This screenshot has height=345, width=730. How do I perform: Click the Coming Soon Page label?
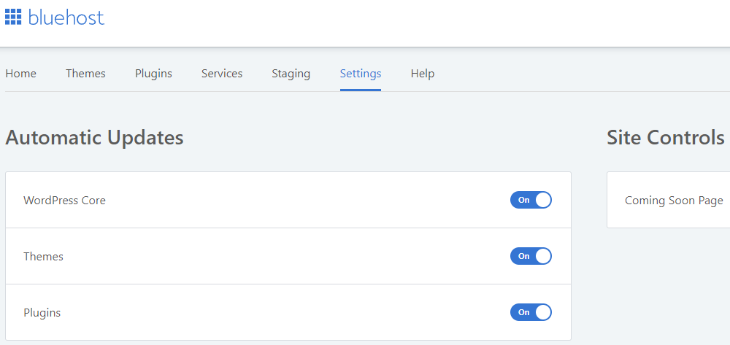674,201
